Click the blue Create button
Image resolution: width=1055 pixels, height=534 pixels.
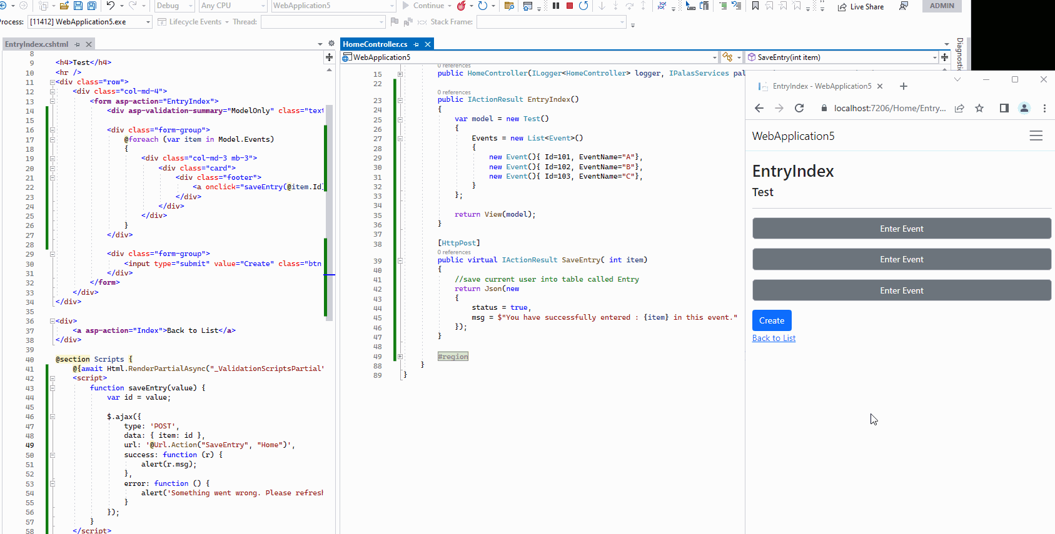click(772, 320)
